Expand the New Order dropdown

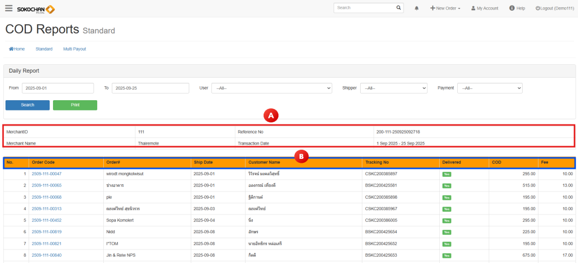coord(445,8)
